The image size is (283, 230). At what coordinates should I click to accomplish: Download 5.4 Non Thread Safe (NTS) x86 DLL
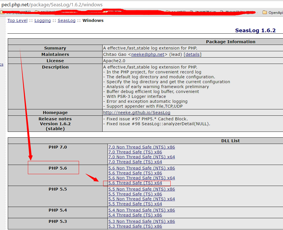point(142,210)
